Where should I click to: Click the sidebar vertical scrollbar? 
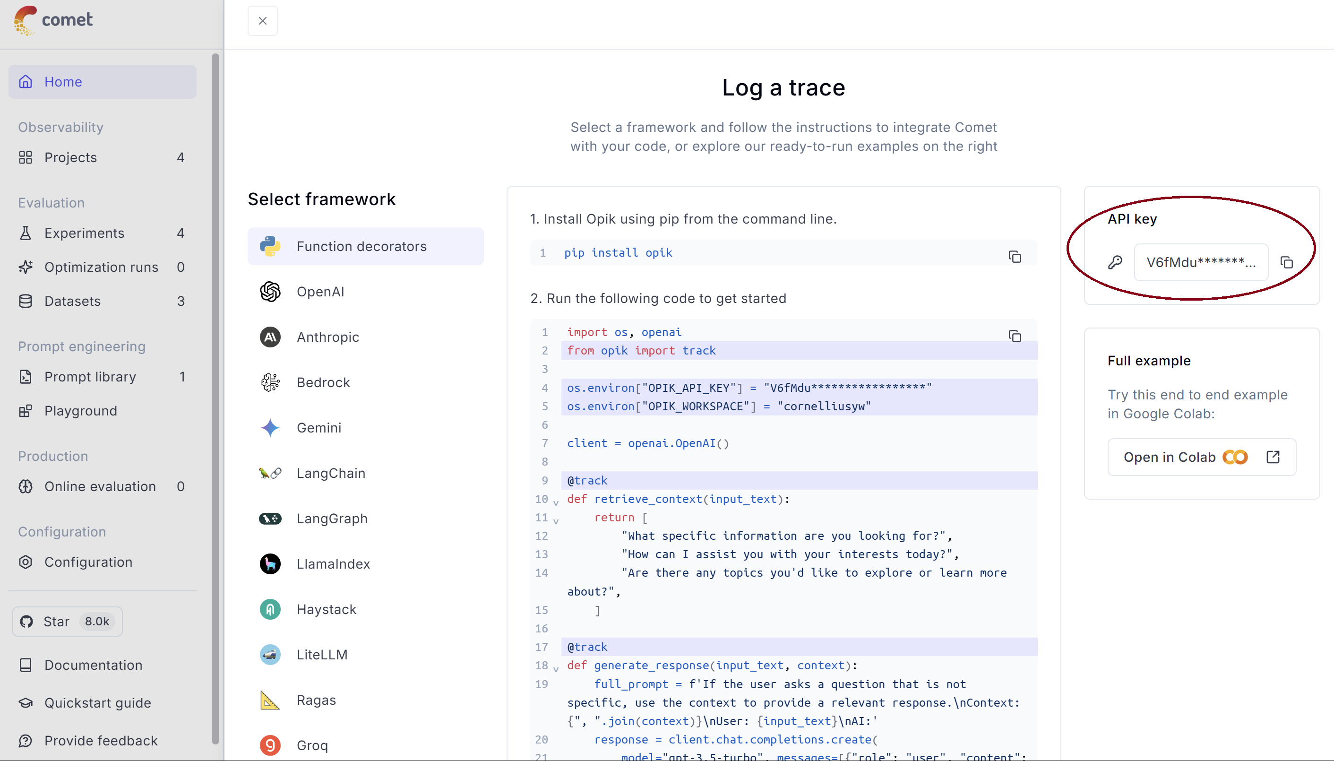pyautogui.click(x=215, y=398)
